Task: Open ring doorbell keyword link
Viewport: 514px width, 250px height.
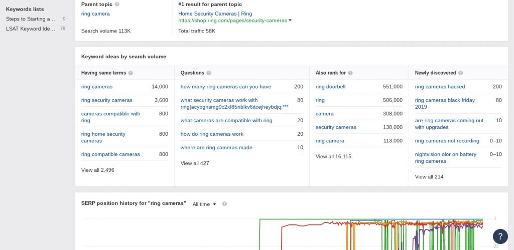Action: click(x=330, y=87)
